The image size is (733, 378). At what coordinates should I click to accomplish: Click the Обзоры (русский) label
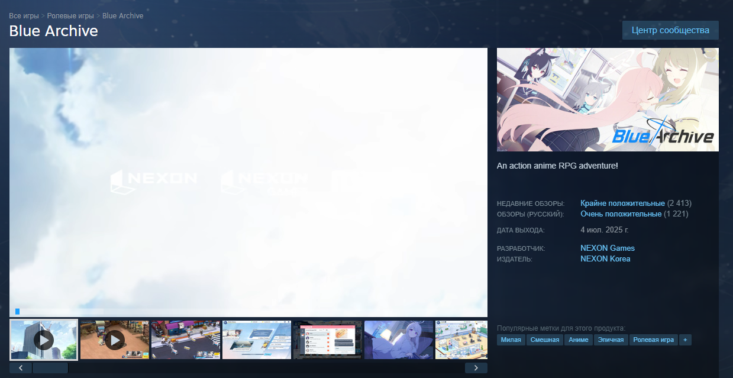point(531,214)
